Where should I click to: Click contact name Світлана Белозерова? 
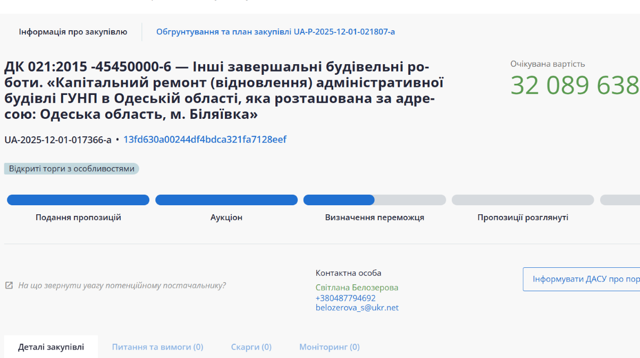tap(357, 287)
